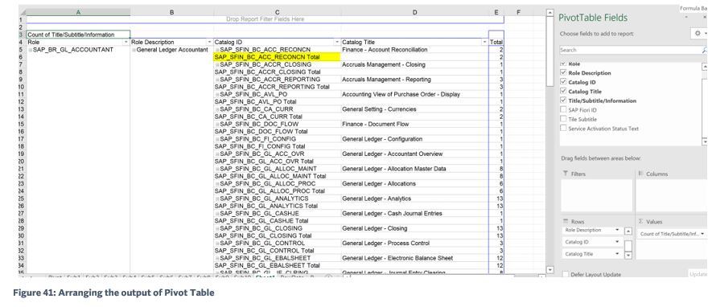
Task: Select column B header
Action: coord(171,12)
